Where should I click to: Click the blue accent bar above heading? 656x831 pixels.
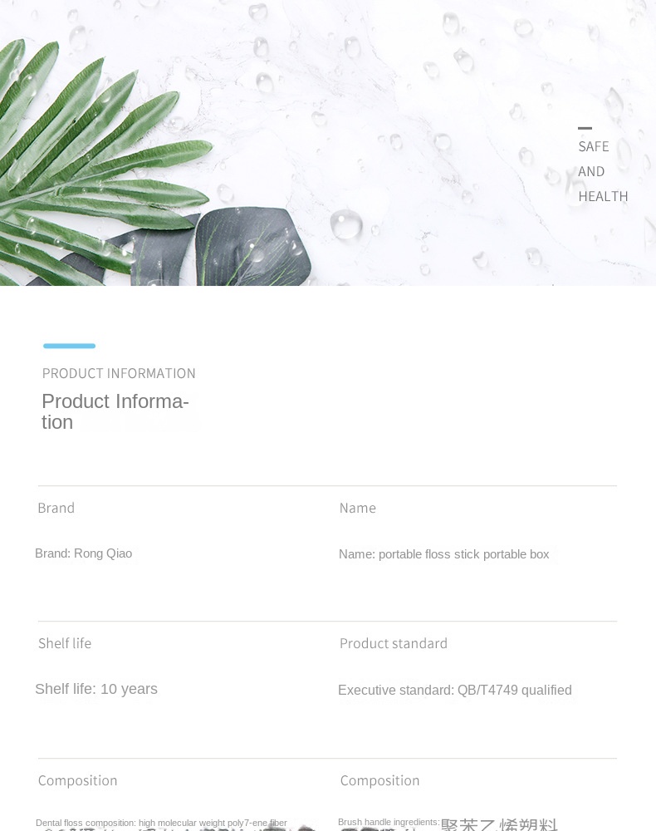(70, 346)
